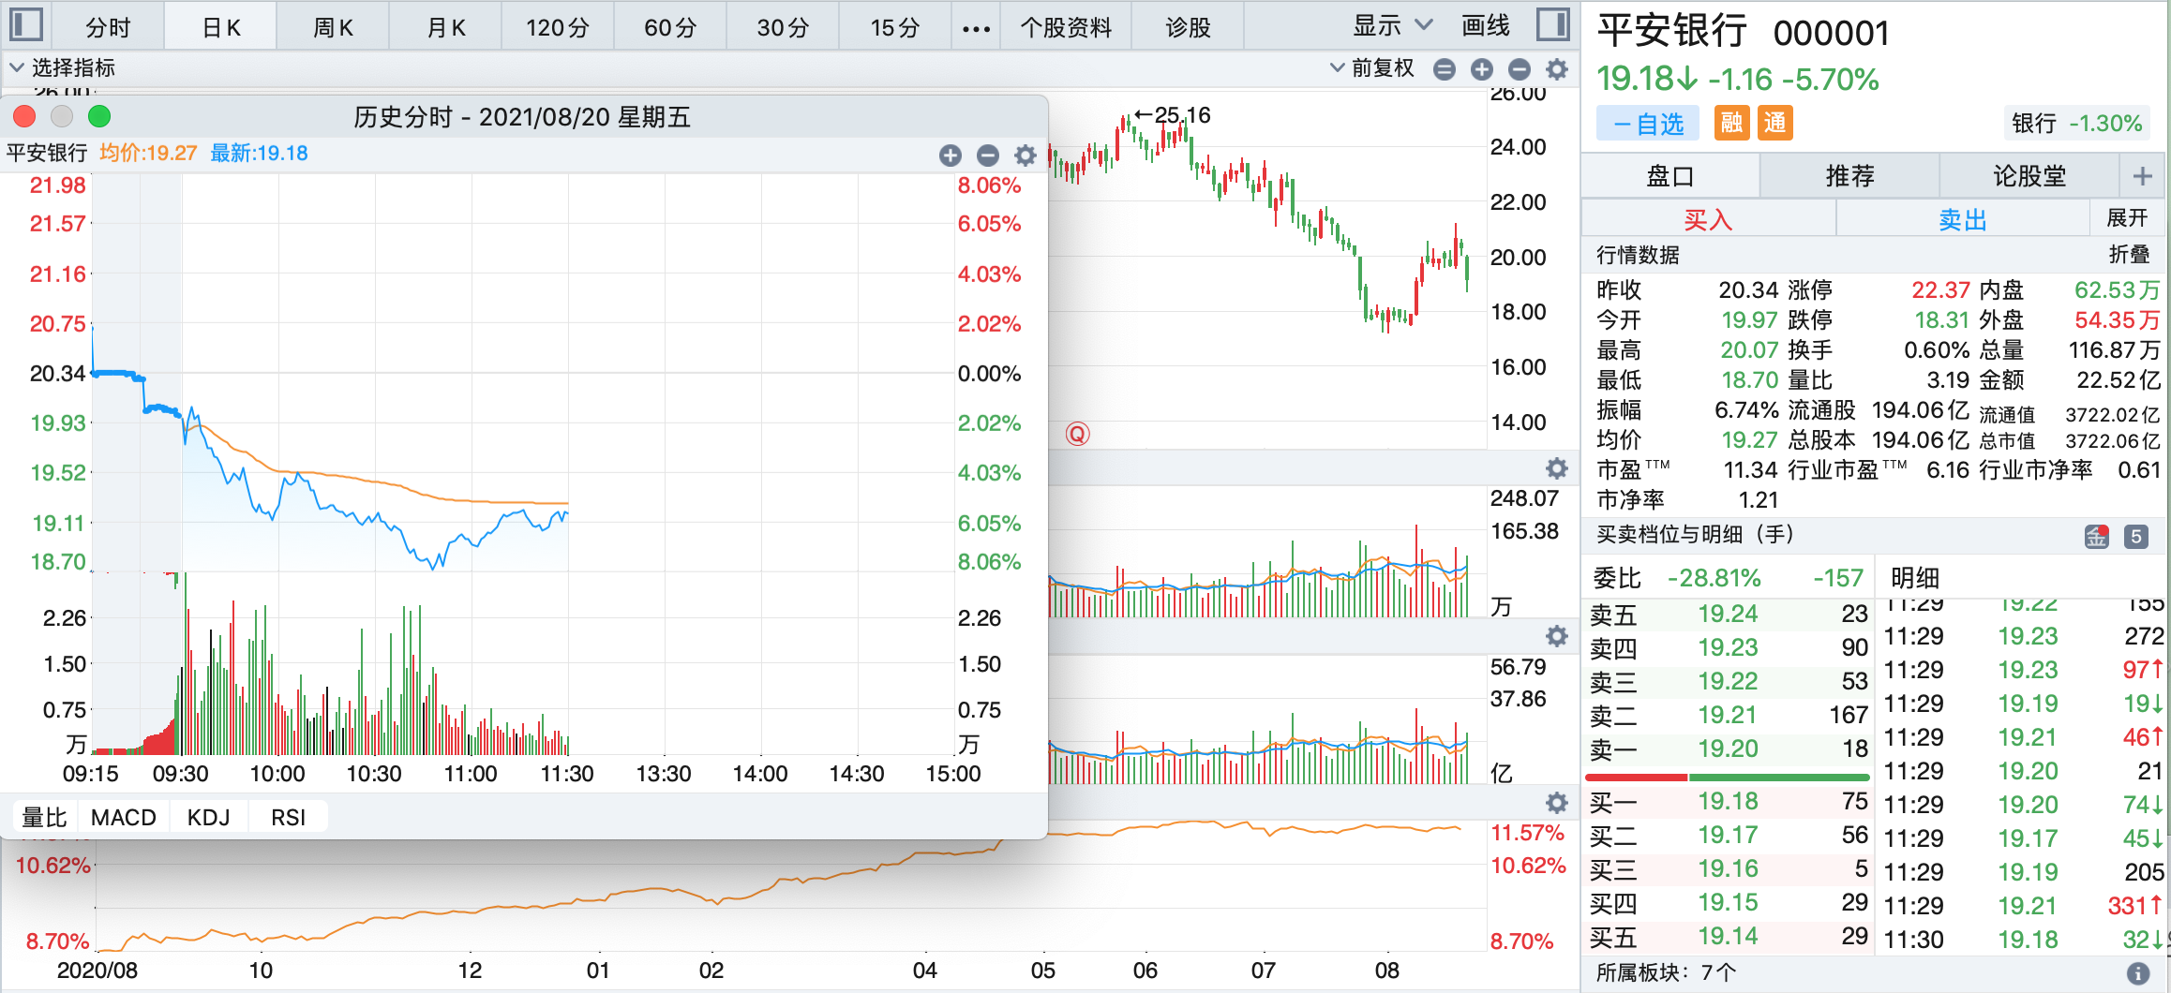Click the red-green bid-ask ratio bar

[1727, 778]
